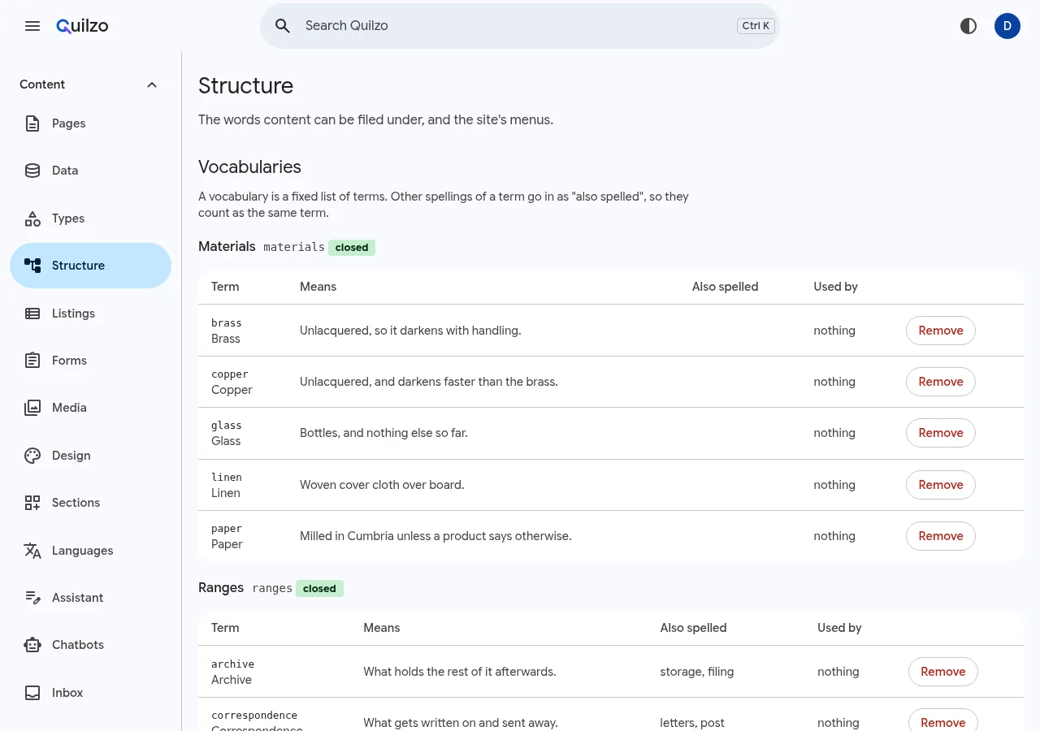Click the Pages document icon

[32, 123]
